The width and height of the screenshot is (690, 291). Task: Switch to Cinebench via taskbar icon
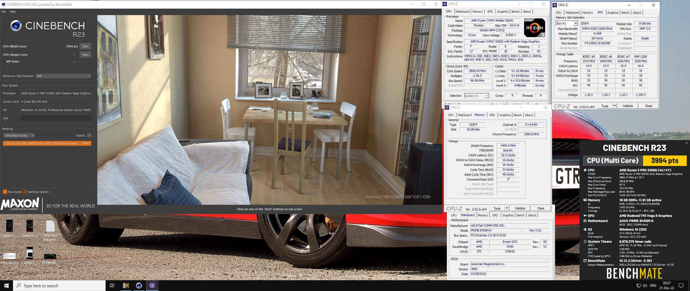tap(139, 286)
